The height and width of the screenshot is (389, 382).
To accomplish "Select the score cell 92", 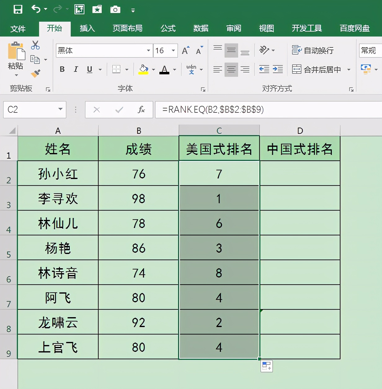I will click(139, 322).
